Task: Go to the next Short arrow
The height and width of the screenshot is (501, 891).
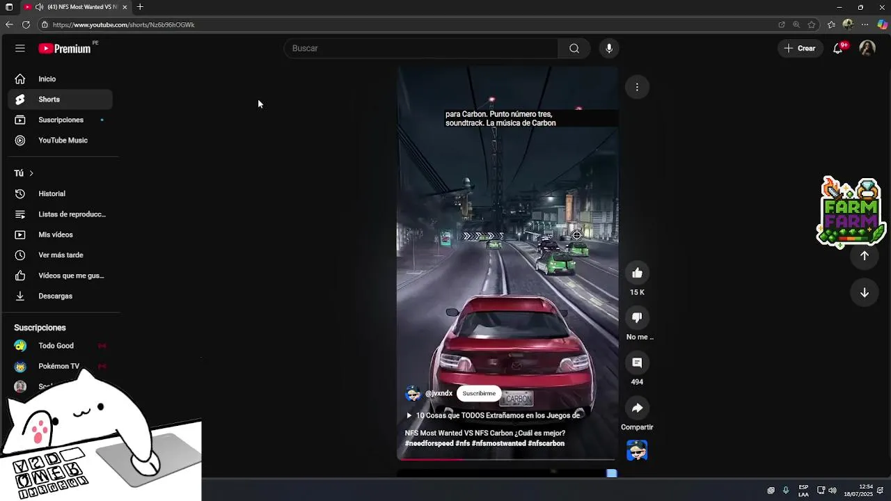Action: click(865, 293)
